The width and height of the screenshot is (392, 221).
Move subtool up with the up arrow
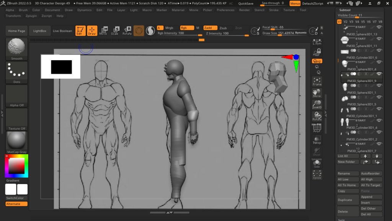pos(366,156)
